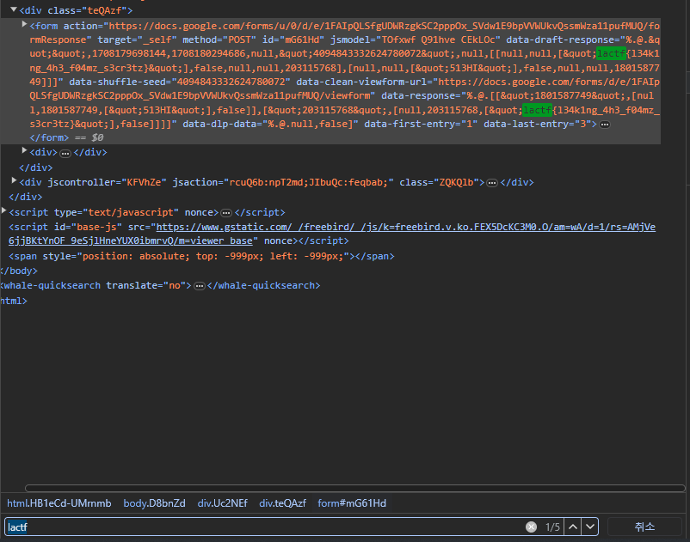The height and width of the screenshot is (542, 690).
Task: Click the second highlighted lactf match
Action: point(537,110)
